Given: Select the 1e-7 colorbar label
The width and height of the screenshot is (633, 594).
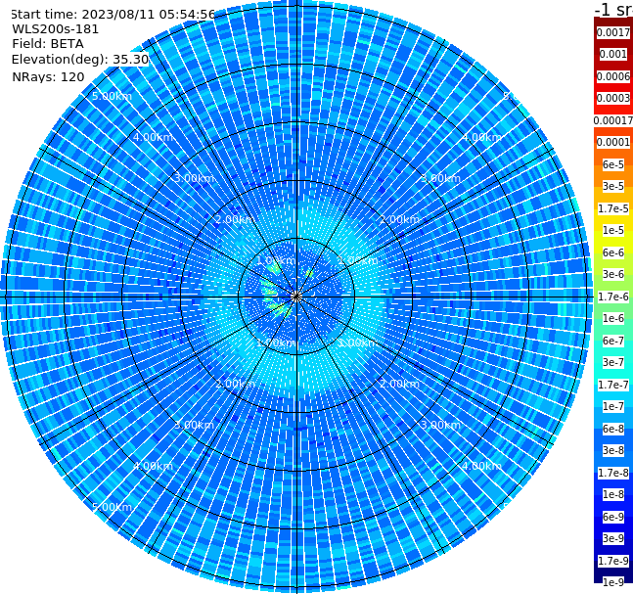Looking at the screenshot, I should click(613, 406).
